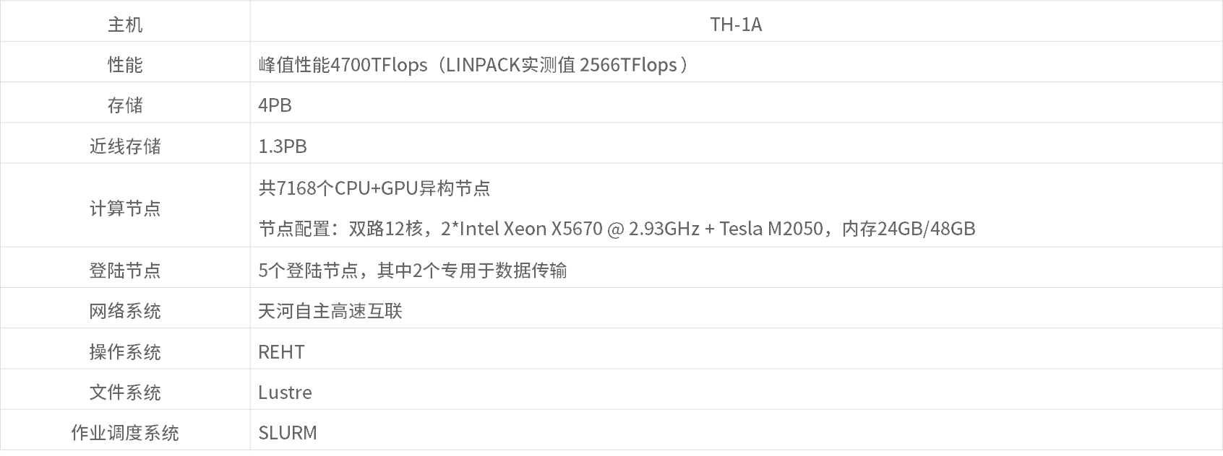Click the 存储 row label
This screenshot has width=1223, height=456.
(125, 105)
